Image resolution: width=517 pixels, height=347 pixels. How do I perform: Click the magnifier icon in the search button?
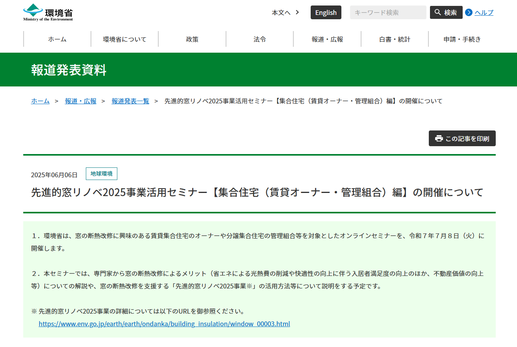click(x=437, y=12)
